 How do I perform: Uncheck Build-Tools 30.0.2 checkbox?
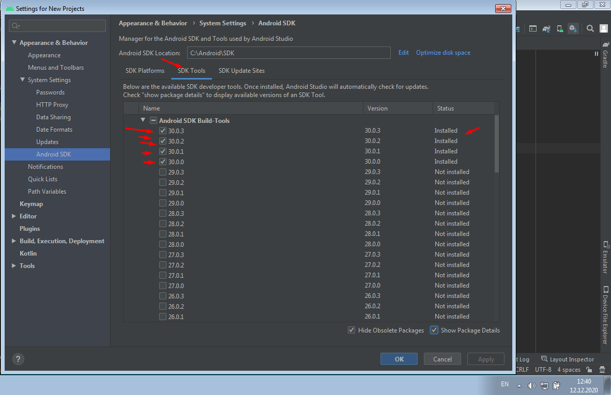tap(163, 141)
